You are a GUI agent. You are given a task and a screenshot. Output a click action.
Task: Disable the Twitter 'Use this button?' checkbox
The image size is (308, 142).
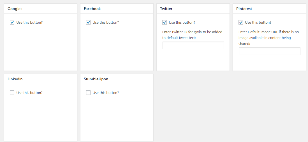click(x=165, y=22)
